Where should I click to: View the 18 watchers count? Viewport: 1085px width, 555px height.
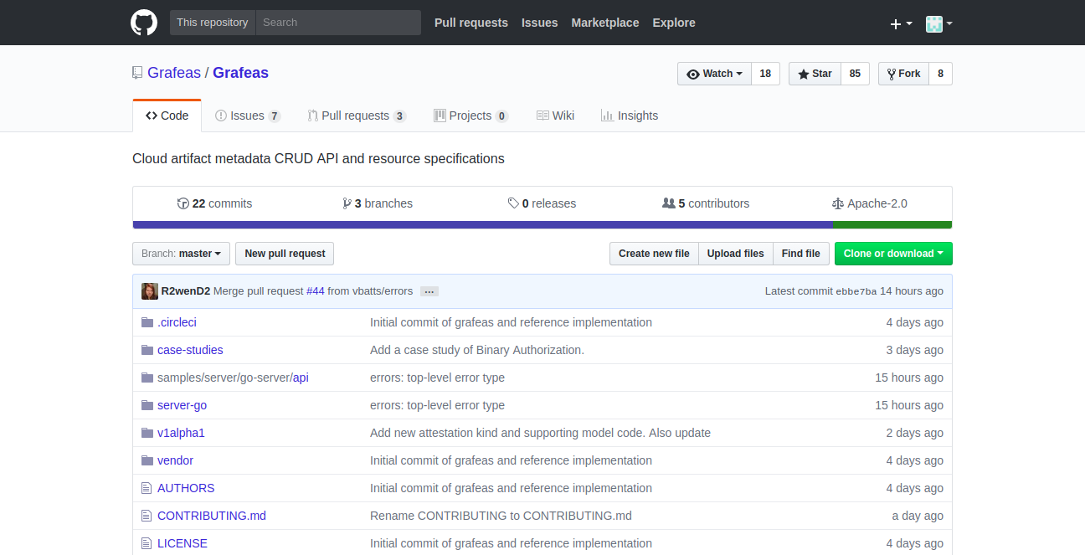765,74
